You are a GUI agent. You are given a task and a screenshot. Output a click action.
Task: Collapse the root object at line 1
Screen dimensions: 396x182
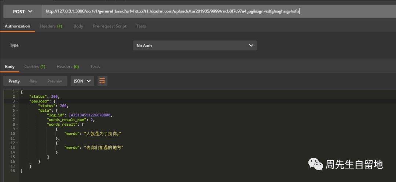17,92
